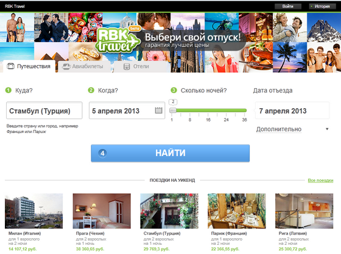Open the Дополнительно link
Image resolution: width=341 pixels, height=254 pixels.
pyautogui.click(x=279, y=129)
